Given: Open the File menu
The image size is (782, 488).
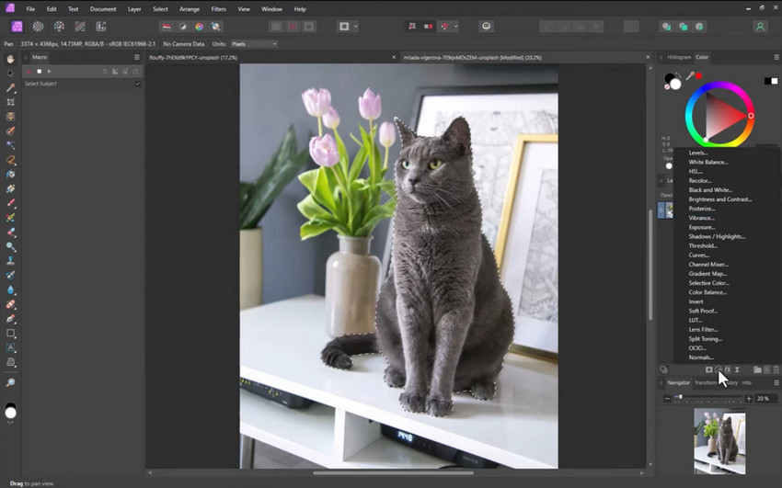Looking at the screenshot, I should pos(30,9).
